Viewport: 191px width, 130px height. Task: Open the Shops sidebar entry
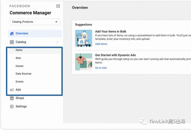click(x=20, y=98)
